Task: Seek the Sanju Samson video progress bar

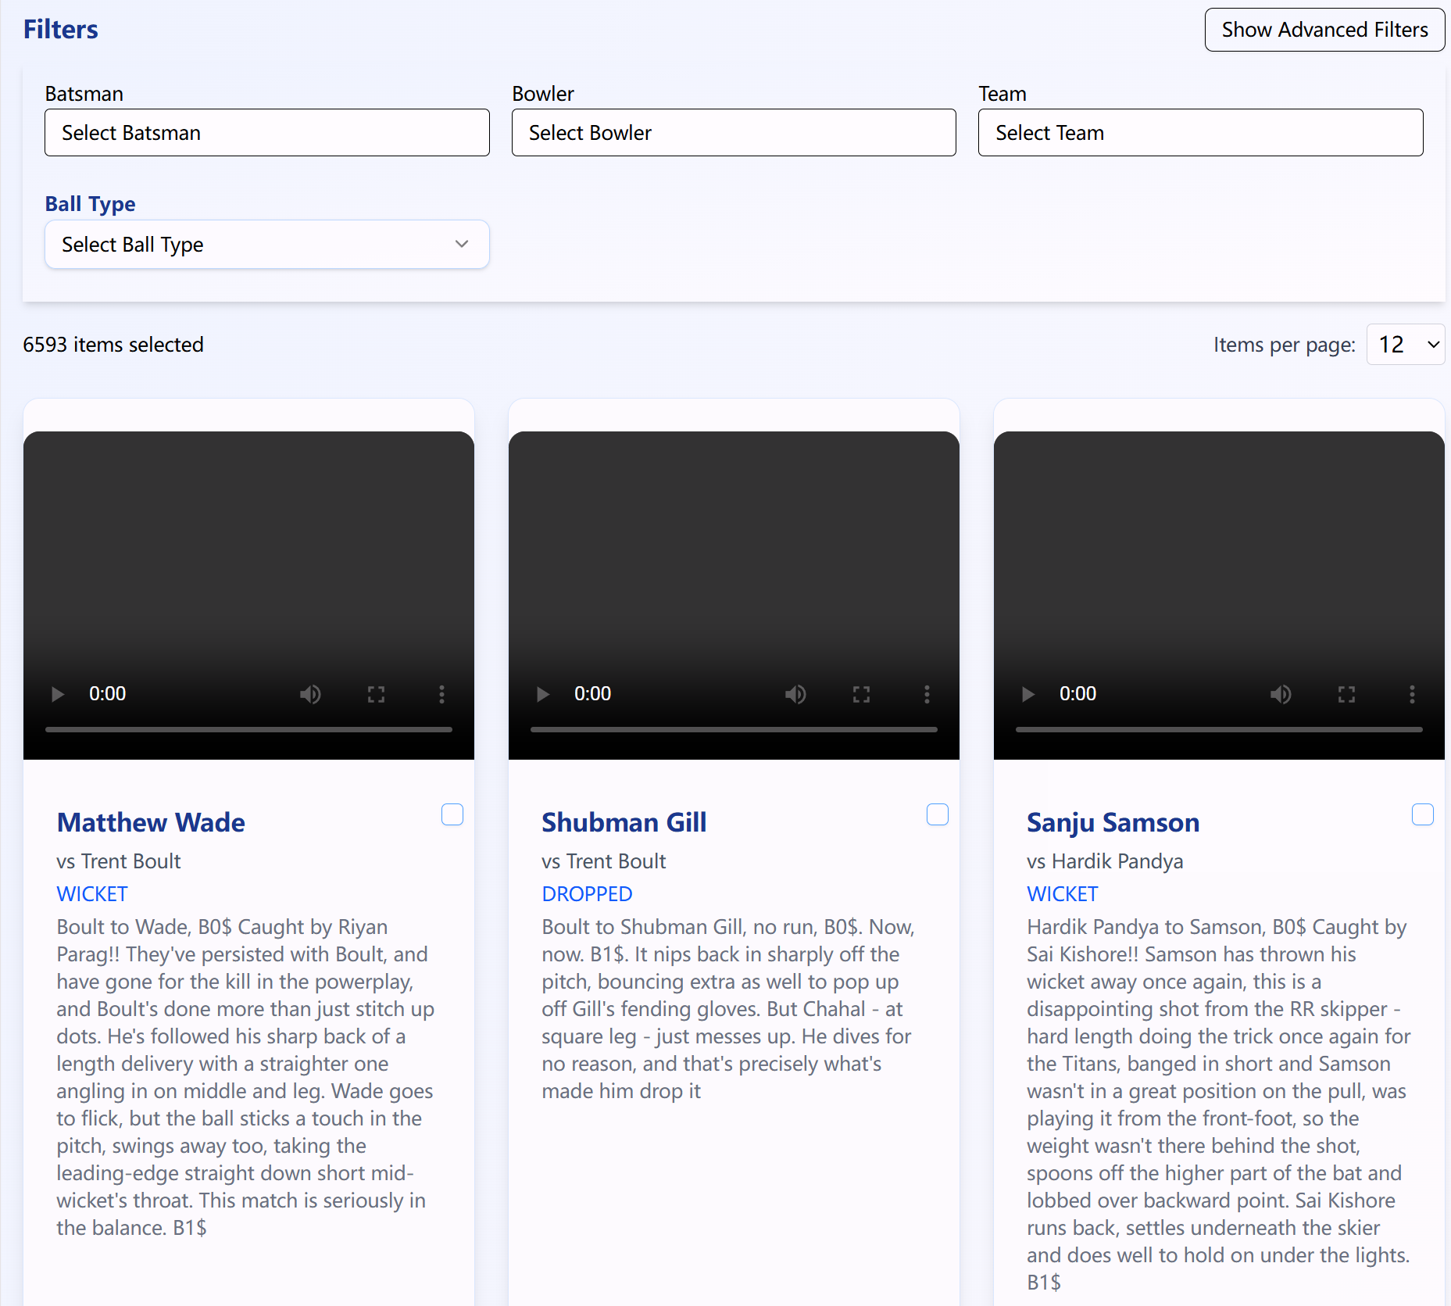Action: (1219, 729)
